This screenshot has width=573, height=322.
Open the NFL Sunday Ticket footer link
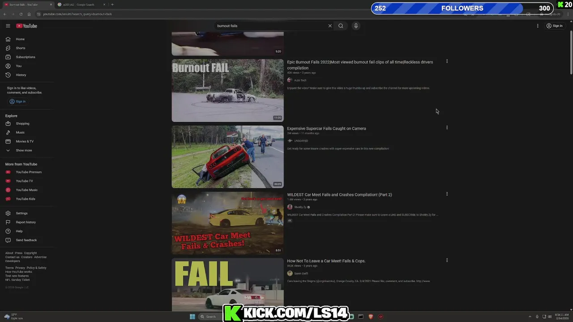[x=17, y=280]
